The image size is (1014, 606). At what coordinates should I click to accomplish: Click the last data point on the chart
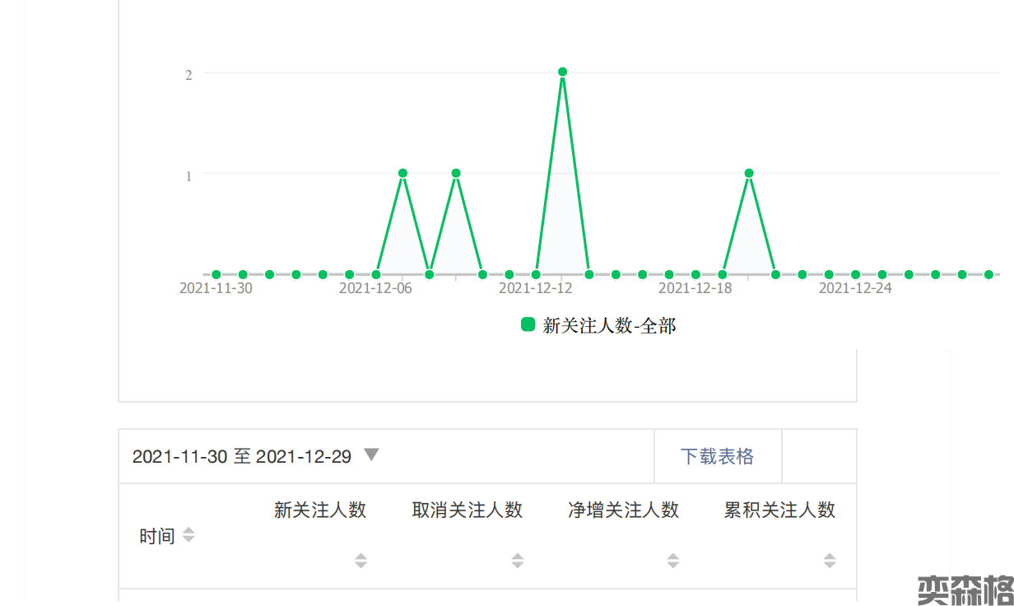click(x=988, y=274)
